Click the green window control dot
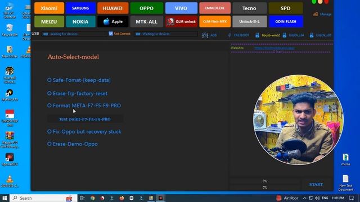 point(314,2)
